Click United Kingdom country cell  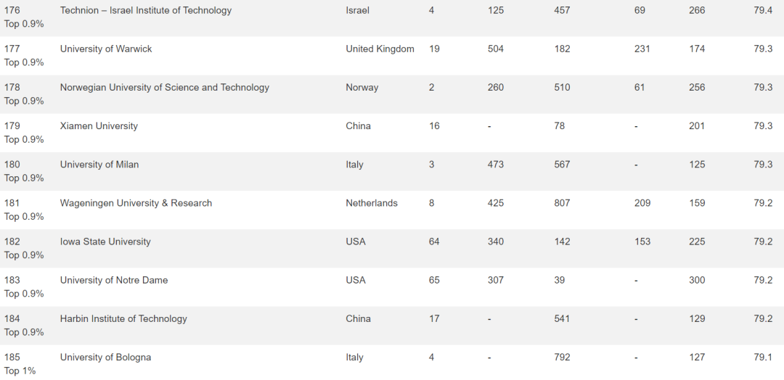[380, 49]
